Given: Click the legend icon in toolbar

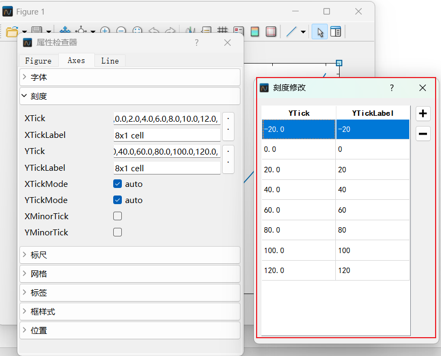Looking at the screenshot, I should [x=238, y=30].
